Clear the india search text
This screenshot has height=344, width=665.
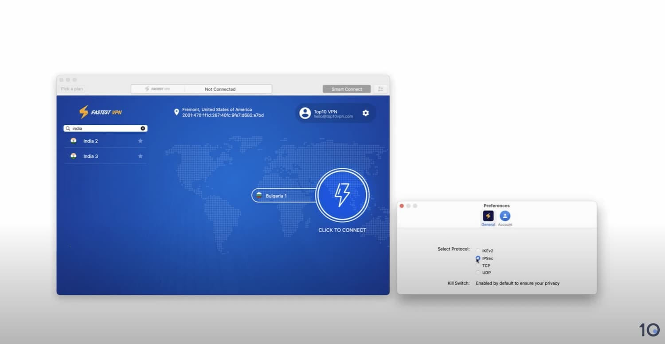[x=143, y=128]
